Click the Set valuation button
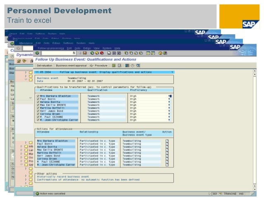 pyautogui.click(x=44, y=65)
